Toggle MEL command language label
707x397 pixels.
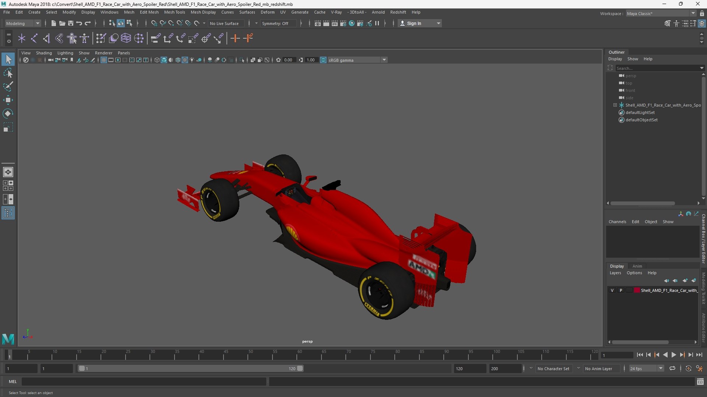(x=13, y=382)
